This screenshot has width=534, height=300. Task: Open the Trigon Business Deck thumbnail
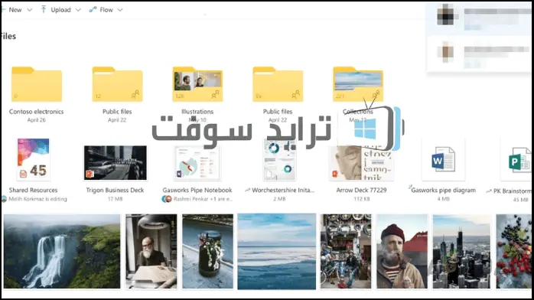[x=116, y=163]
